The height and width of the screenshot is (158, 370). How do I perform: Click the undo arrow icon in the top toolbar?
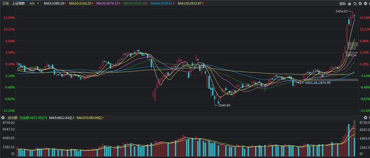point(355,3)
